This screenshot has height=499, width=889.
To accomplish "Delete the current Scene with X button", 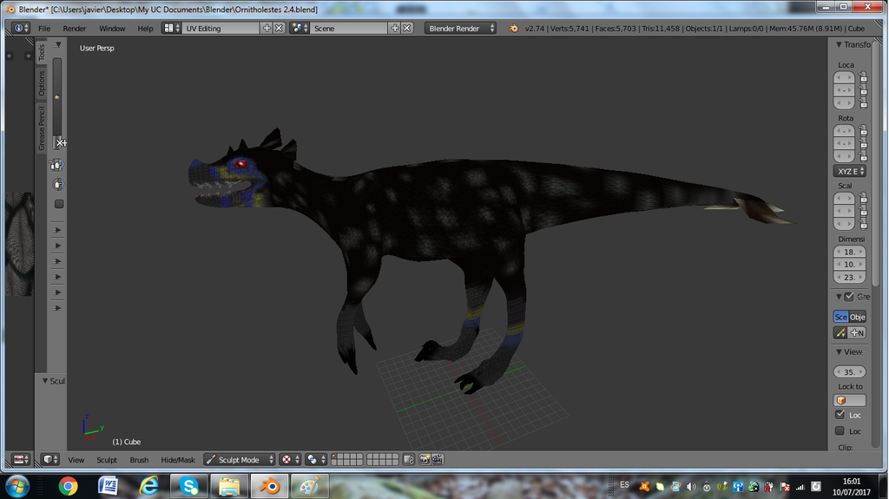I will pyautogui.click(x=406, y=29).
